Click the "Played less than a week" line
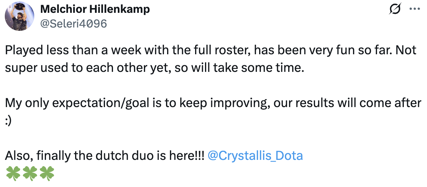The image size is (427, 187). pyautogui.click(x=211, y=51)
